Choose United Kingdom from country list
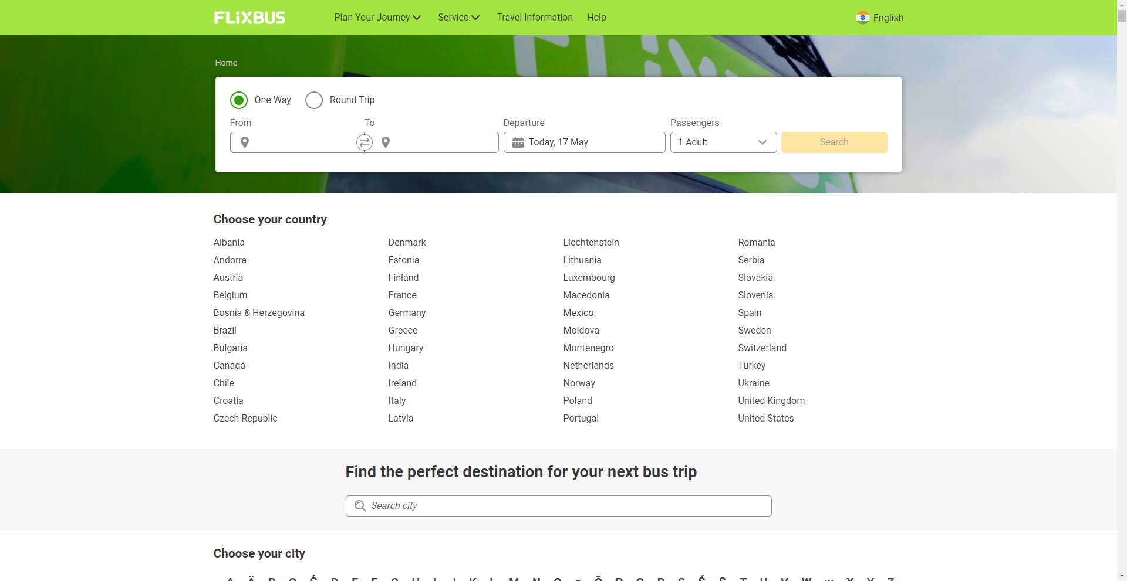This screenshot has height=581, width=1127. coord(771,401)
